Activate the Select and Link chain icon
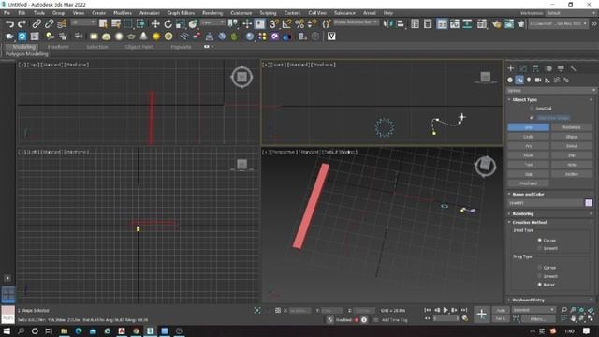This screenshot has height=337, width=599. (x=37, y=24)
